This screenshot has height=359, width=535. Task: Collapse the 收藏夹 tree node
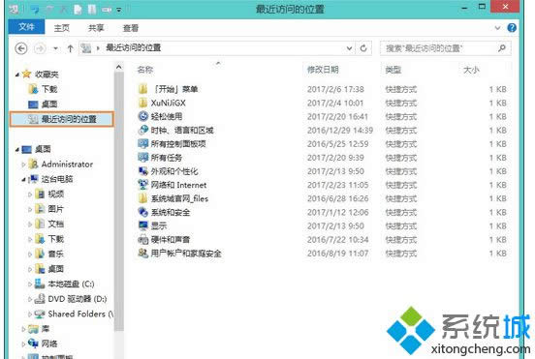(17, 75)
